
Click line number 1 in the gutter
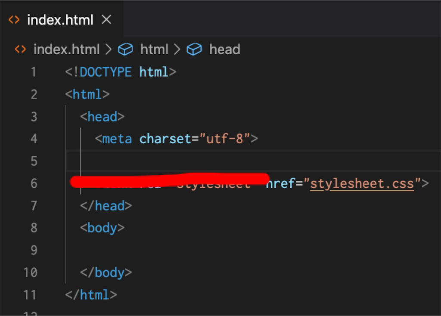[34, 72]
